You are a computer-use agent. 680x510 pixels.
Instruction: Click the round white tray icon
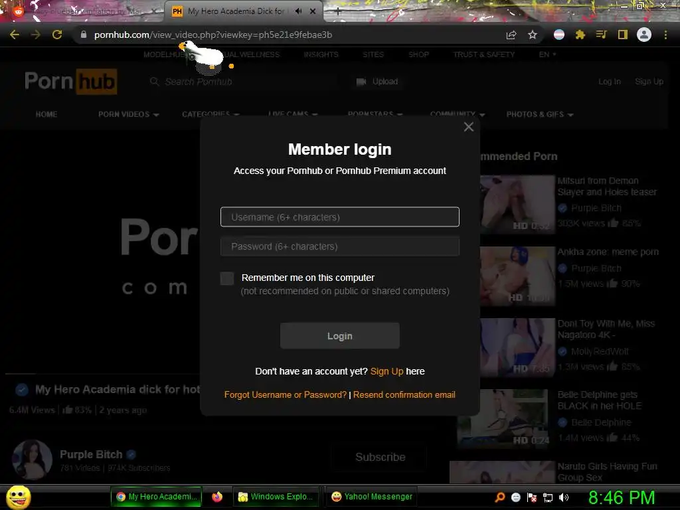pos(515,497)
